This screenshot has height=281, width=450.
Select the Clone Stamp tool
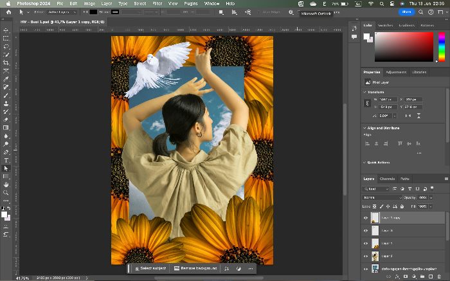tap(6, 104)
